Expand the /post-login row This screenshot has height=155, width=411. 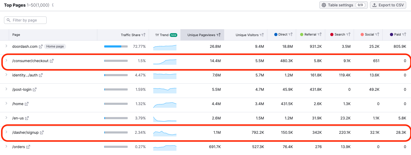click(x=6, y=89)
